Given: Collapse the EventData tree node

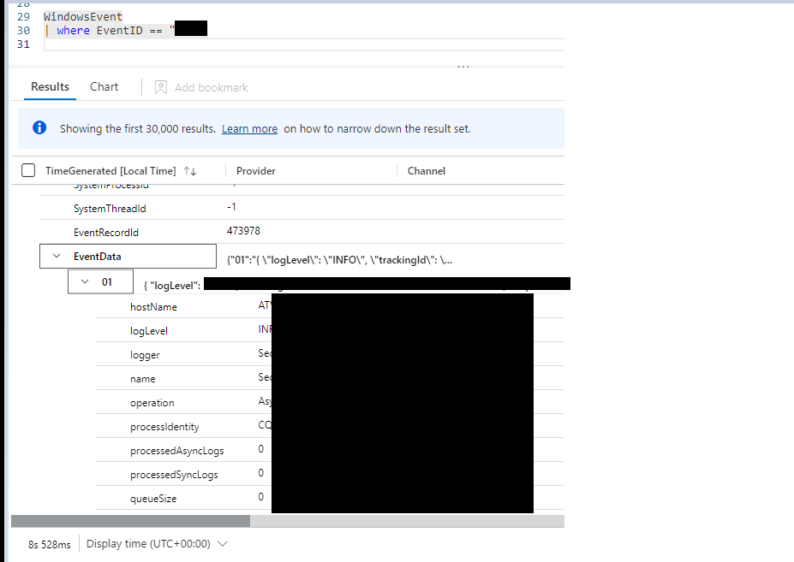Looking at the screenshot, I should pos(57,256).
